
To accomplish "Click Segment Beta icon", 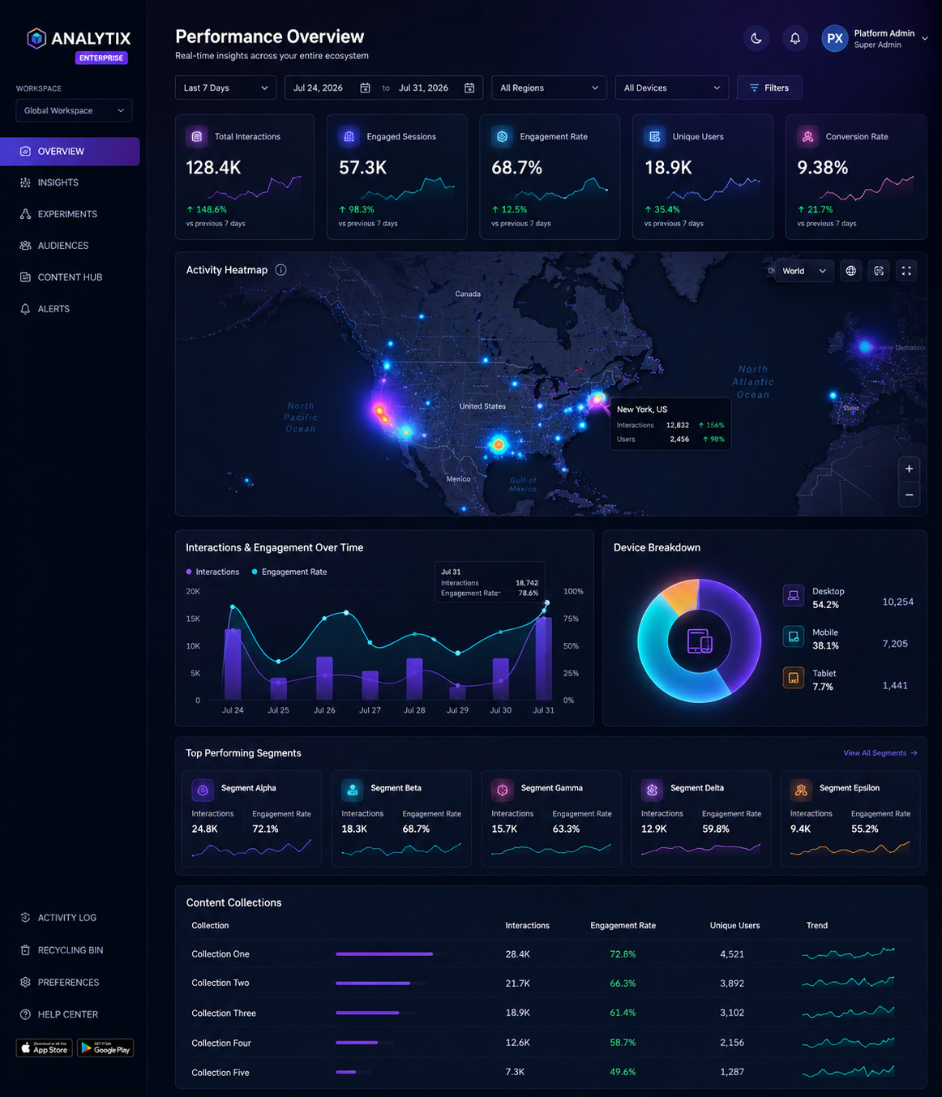I will pos(353,790).
